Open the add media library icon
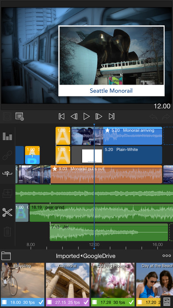The image size is (173, 308). point(19,116)
